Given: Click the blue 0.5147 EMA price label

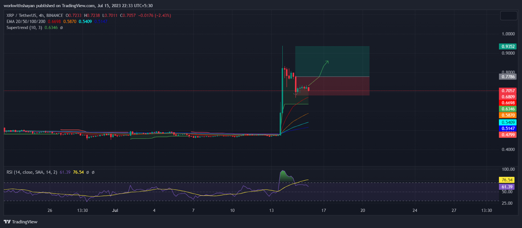Looking at the screenshot, I should pyautogui.click(x=507, y=128).
